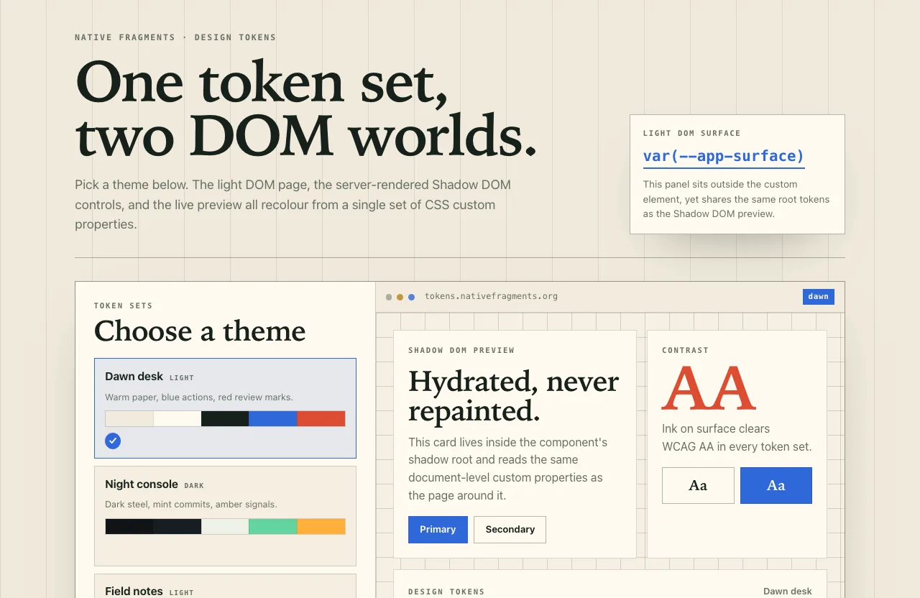This screenshot has width=920, height=598.
Task: Click the grey dot in preview browser bar
Action: [x=389, y=297]
